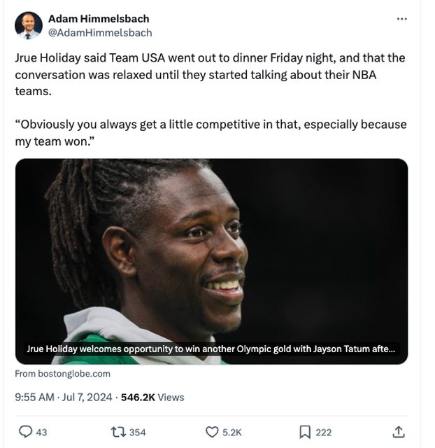
Task: Open the three-dot more options menu
Action: [x=401, y=19]
